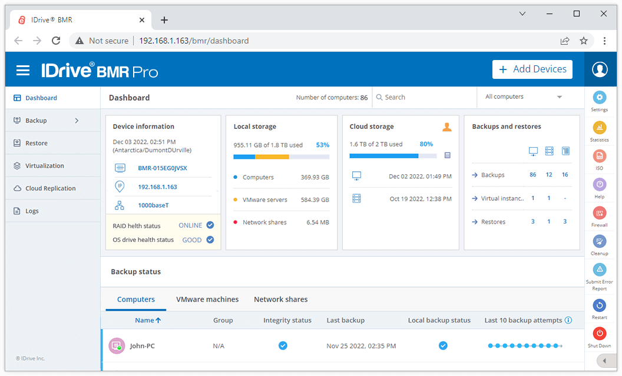Click the 16 network share backups count
Viewport: 622px width, 376px height.
[565, 175]
